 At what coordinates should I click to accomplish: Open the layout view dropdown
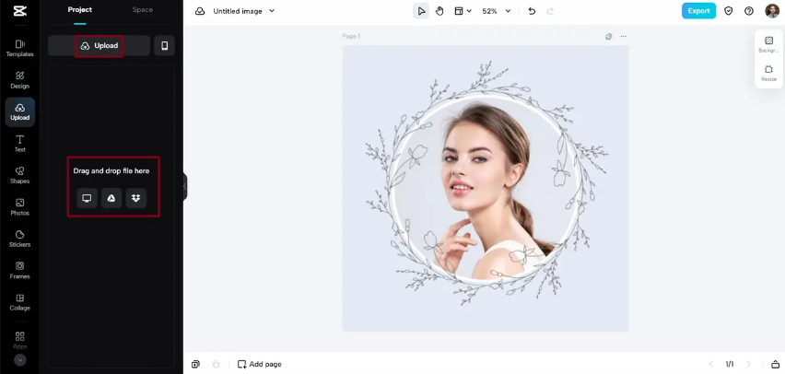[463, 11]
